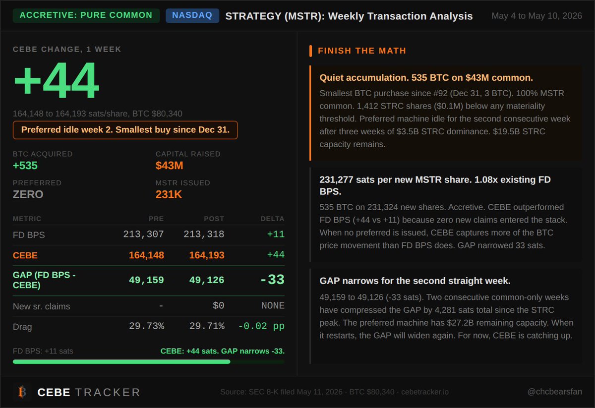Click the PREFERRED label above ZERO

(x=37, y=182)
